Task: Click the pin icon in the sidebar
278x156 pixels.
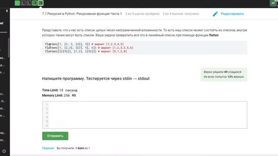Action: 7,11
